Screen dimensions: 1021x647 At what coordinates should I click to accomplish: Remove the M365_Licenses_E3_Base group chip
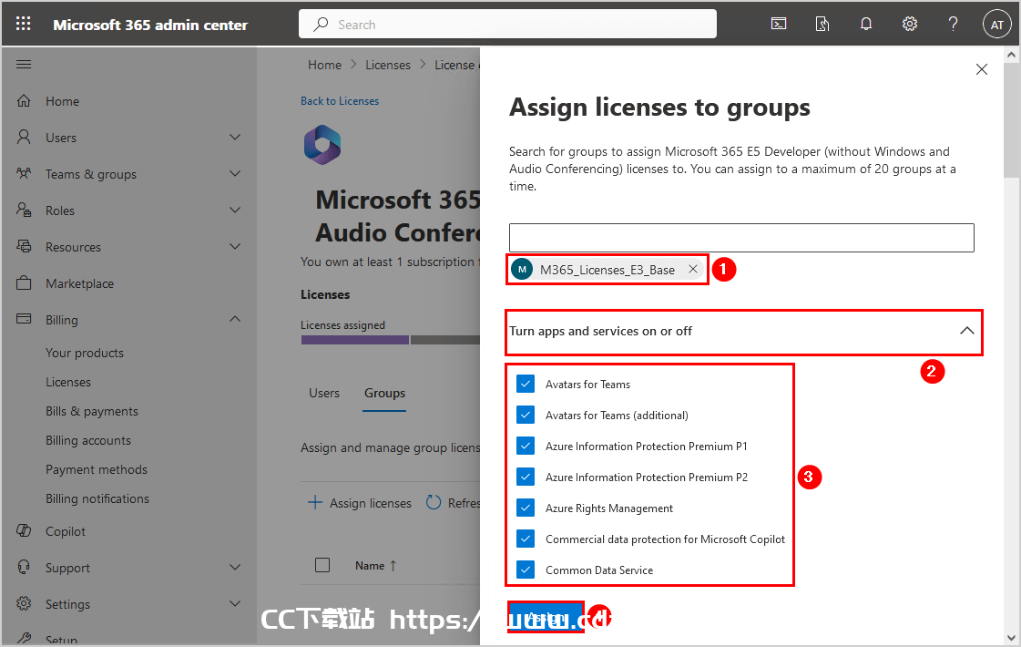(x=693, y=269)
